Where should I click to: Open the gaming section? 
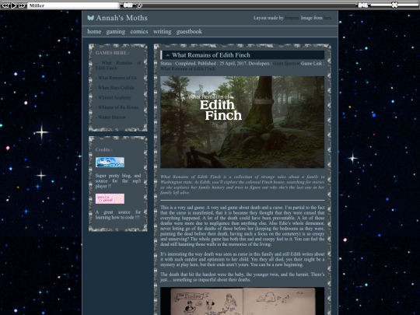115,32
